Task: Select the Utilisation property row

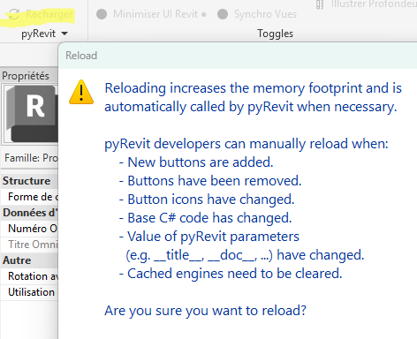Action: coord(29,292)
